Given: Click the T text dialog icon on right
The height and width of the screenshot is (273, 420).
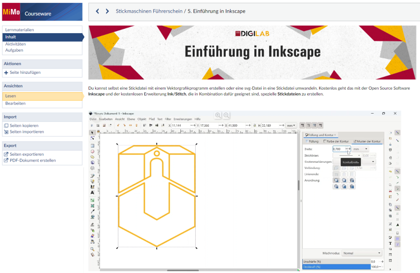Looking at the screenshot, I should pyautogui.click(x=390, y=243).
